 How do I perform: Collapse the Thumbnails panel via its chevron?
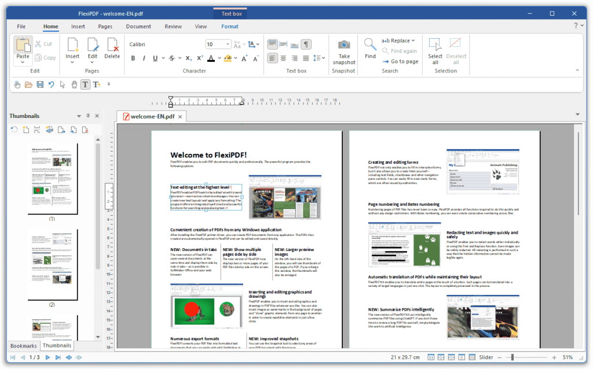tap(79, 116)
